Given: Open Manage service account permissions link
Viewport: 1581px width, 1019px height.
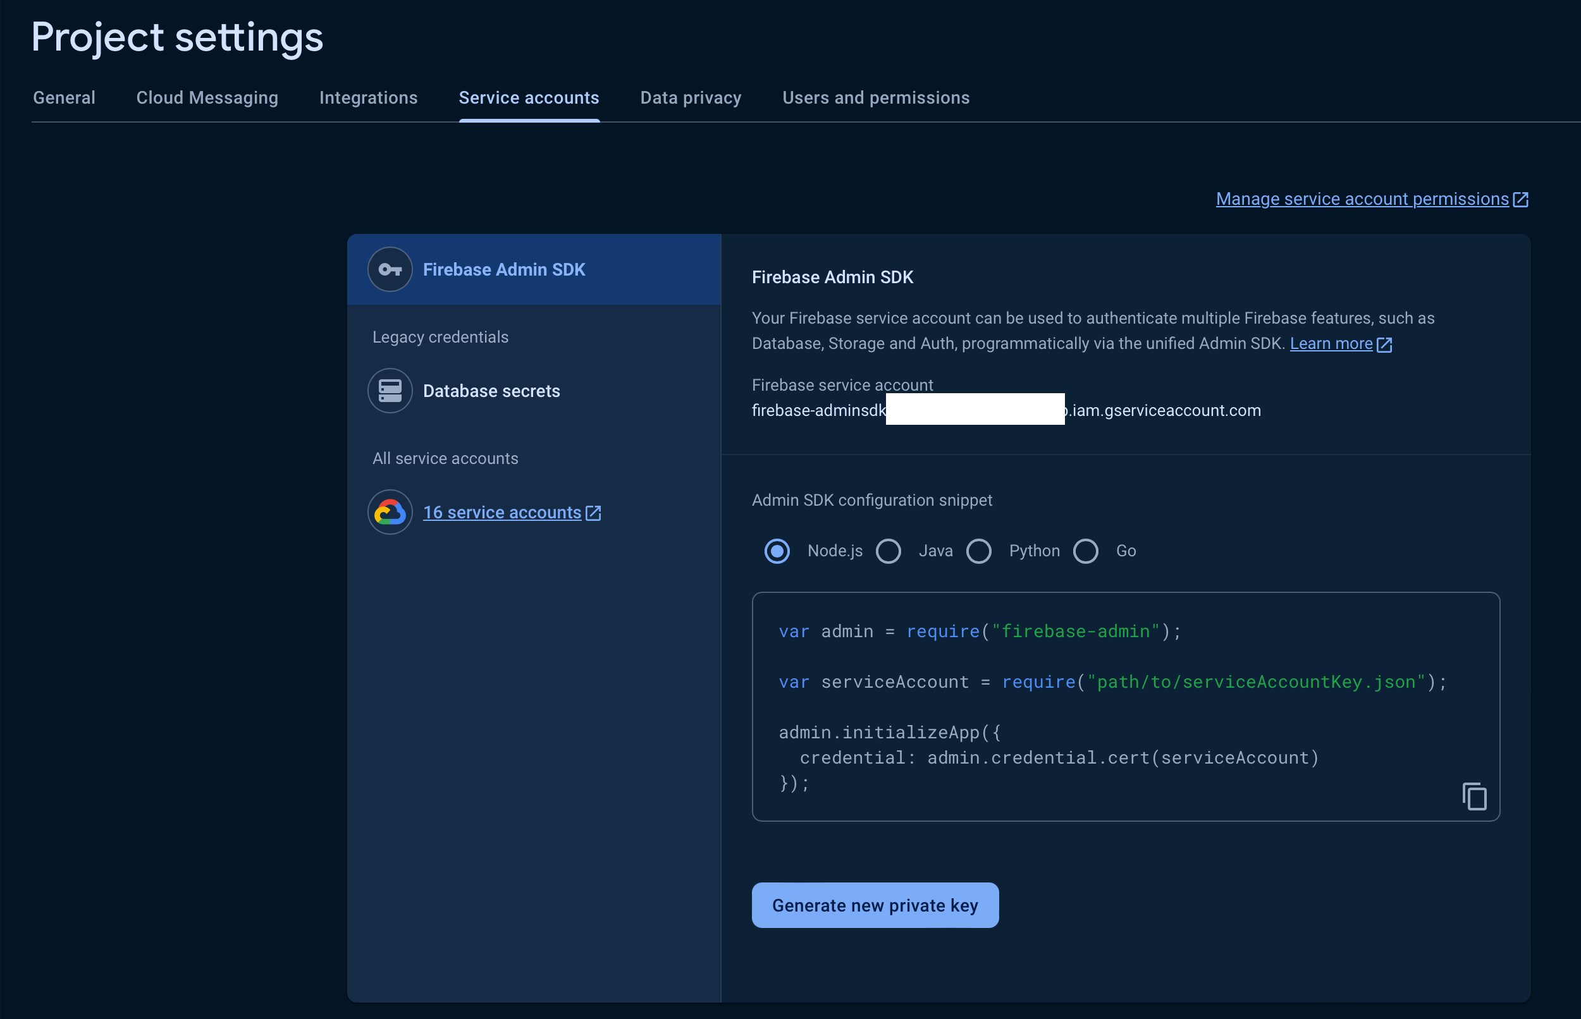Looking at the screenshot, I should point(1362,199).
